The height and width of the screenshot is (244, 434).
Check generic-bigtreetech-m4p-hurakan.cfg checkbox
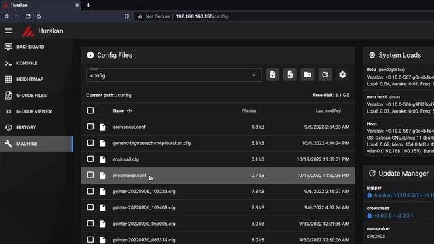coord(90,143)
